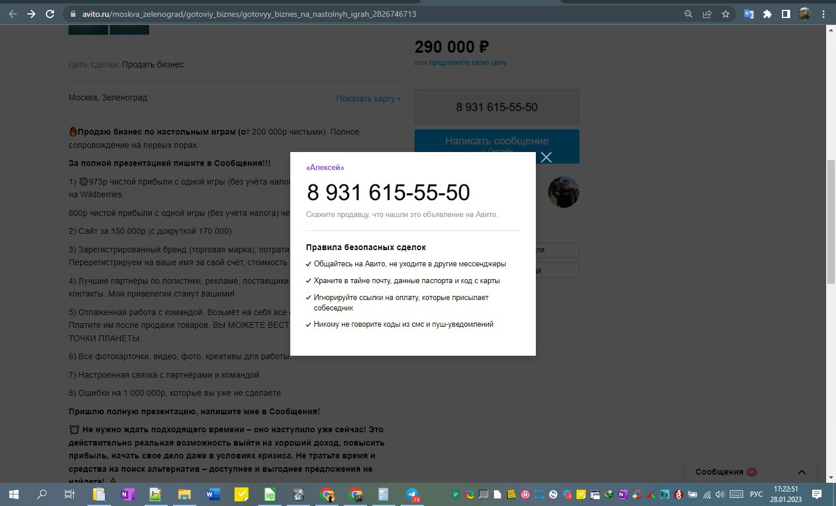Click the scrollbar down arrow
The height and width of the screenshot is (506, 836).
[x=831, y=478]
